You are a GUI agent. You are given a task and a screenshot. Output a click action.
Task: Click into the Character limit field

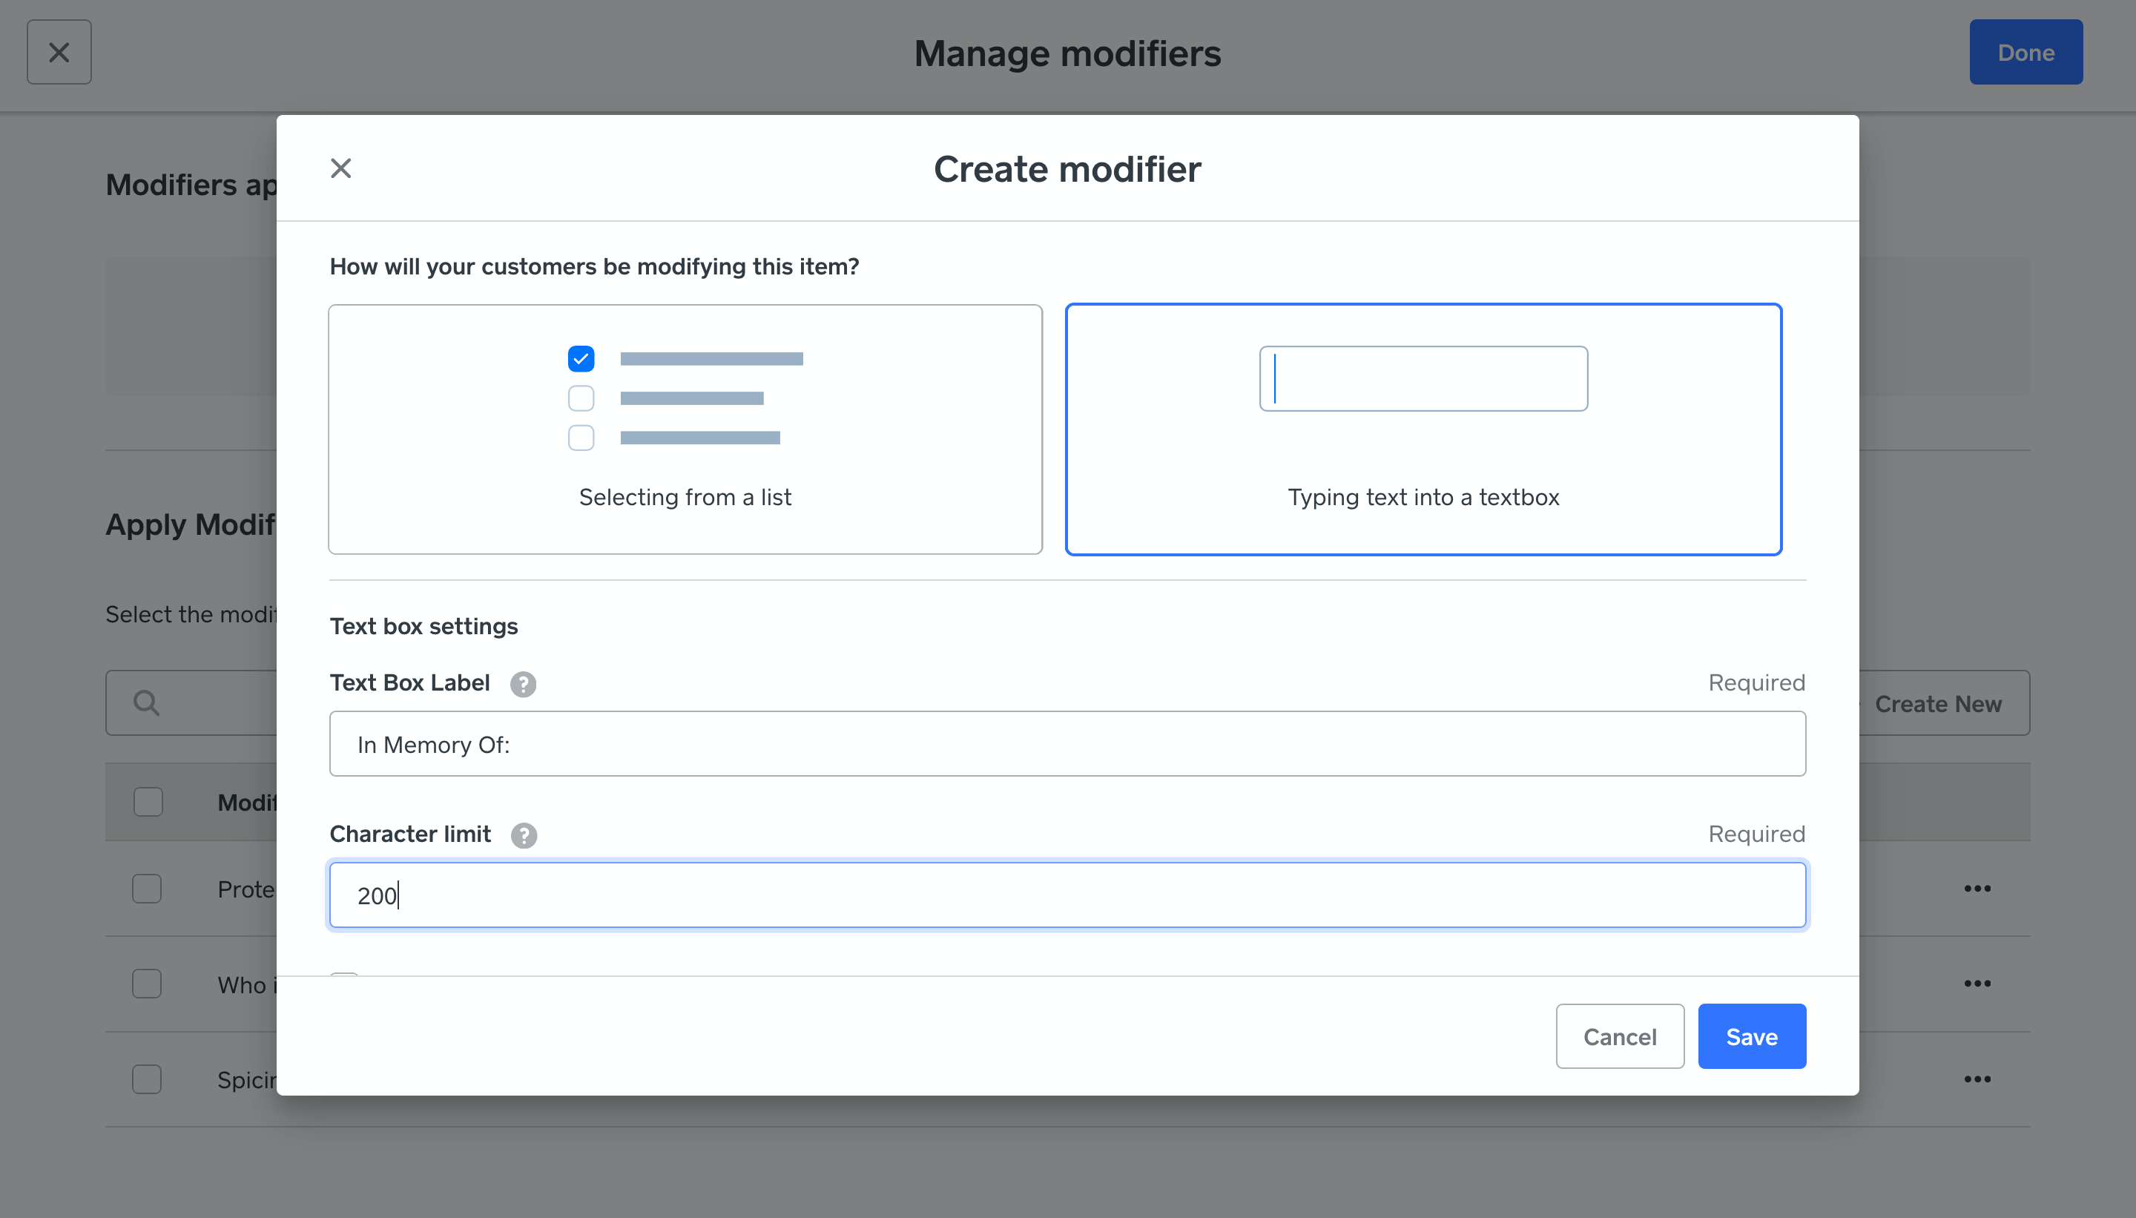(x=1067, y=895)
